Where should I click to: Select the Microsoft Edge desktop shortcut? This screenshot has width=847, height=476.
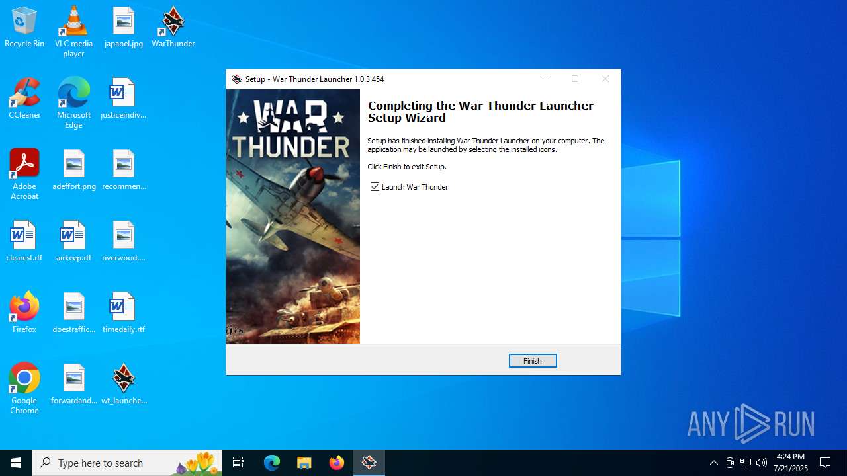[73, 103]
